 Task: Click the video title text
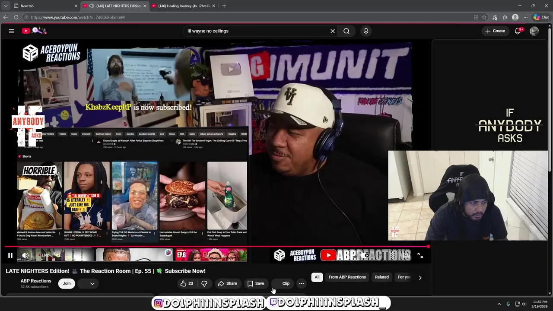tap(105, 271)
